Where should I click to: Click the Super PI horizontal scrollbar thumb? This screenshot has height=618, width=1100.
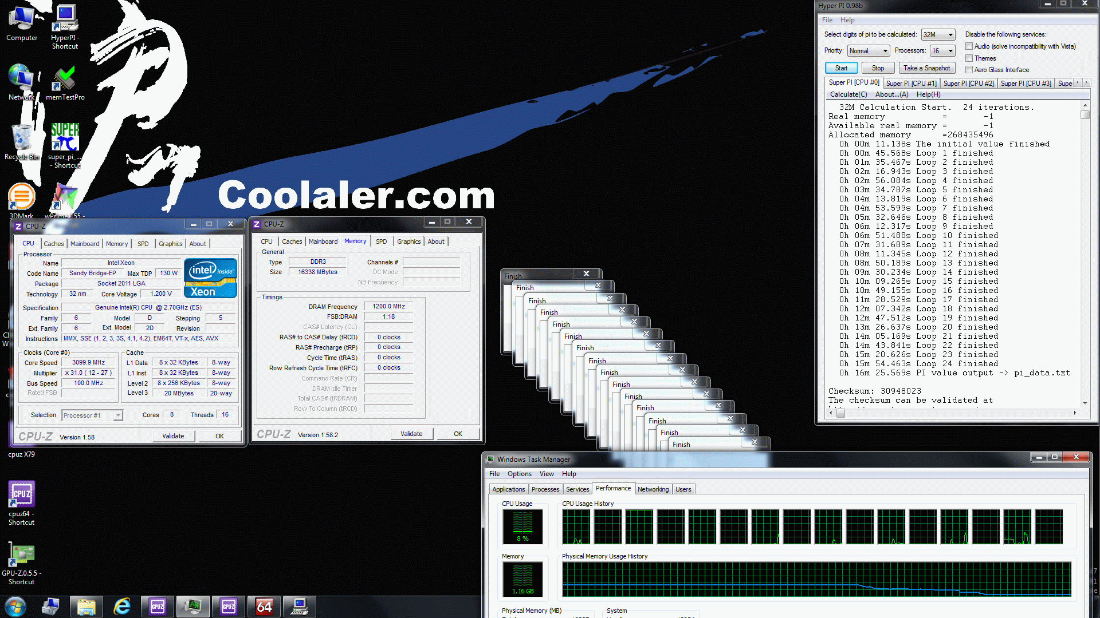(x=840, y=414)
